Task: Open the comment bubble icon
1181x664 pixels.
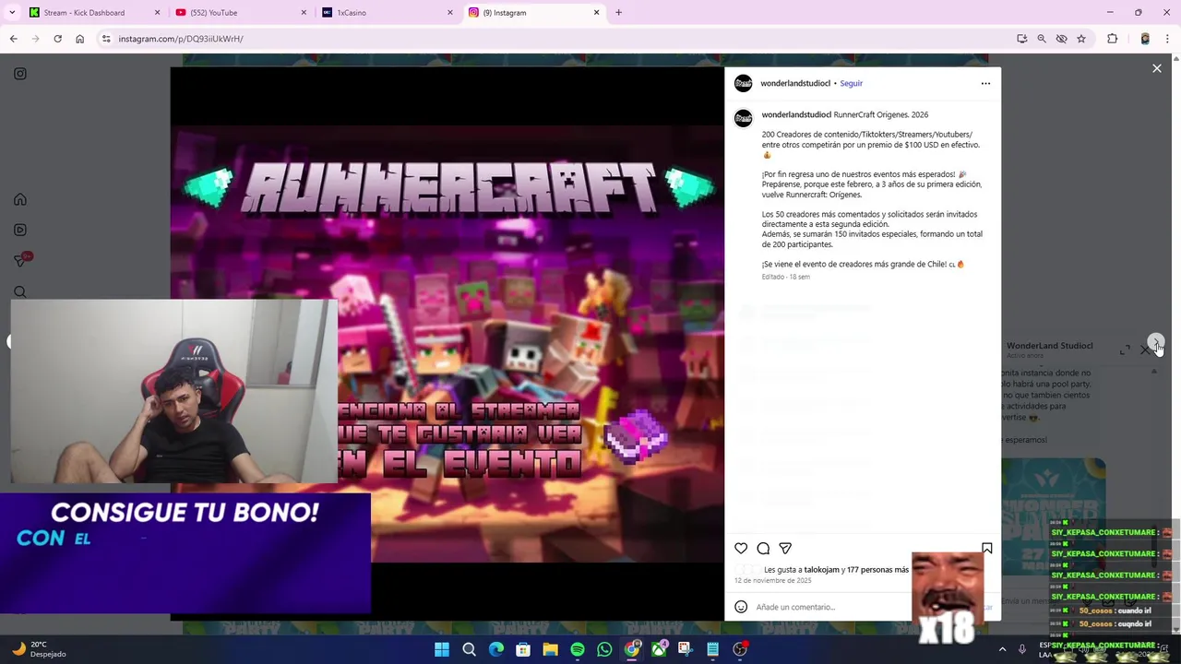Action: click(x=763, y=549)
